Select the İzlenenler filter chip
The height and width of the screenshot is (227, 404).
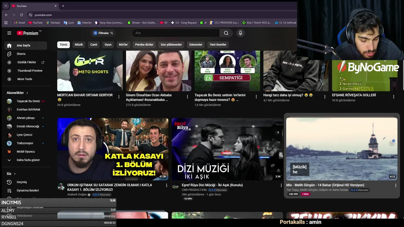[196, 44]
